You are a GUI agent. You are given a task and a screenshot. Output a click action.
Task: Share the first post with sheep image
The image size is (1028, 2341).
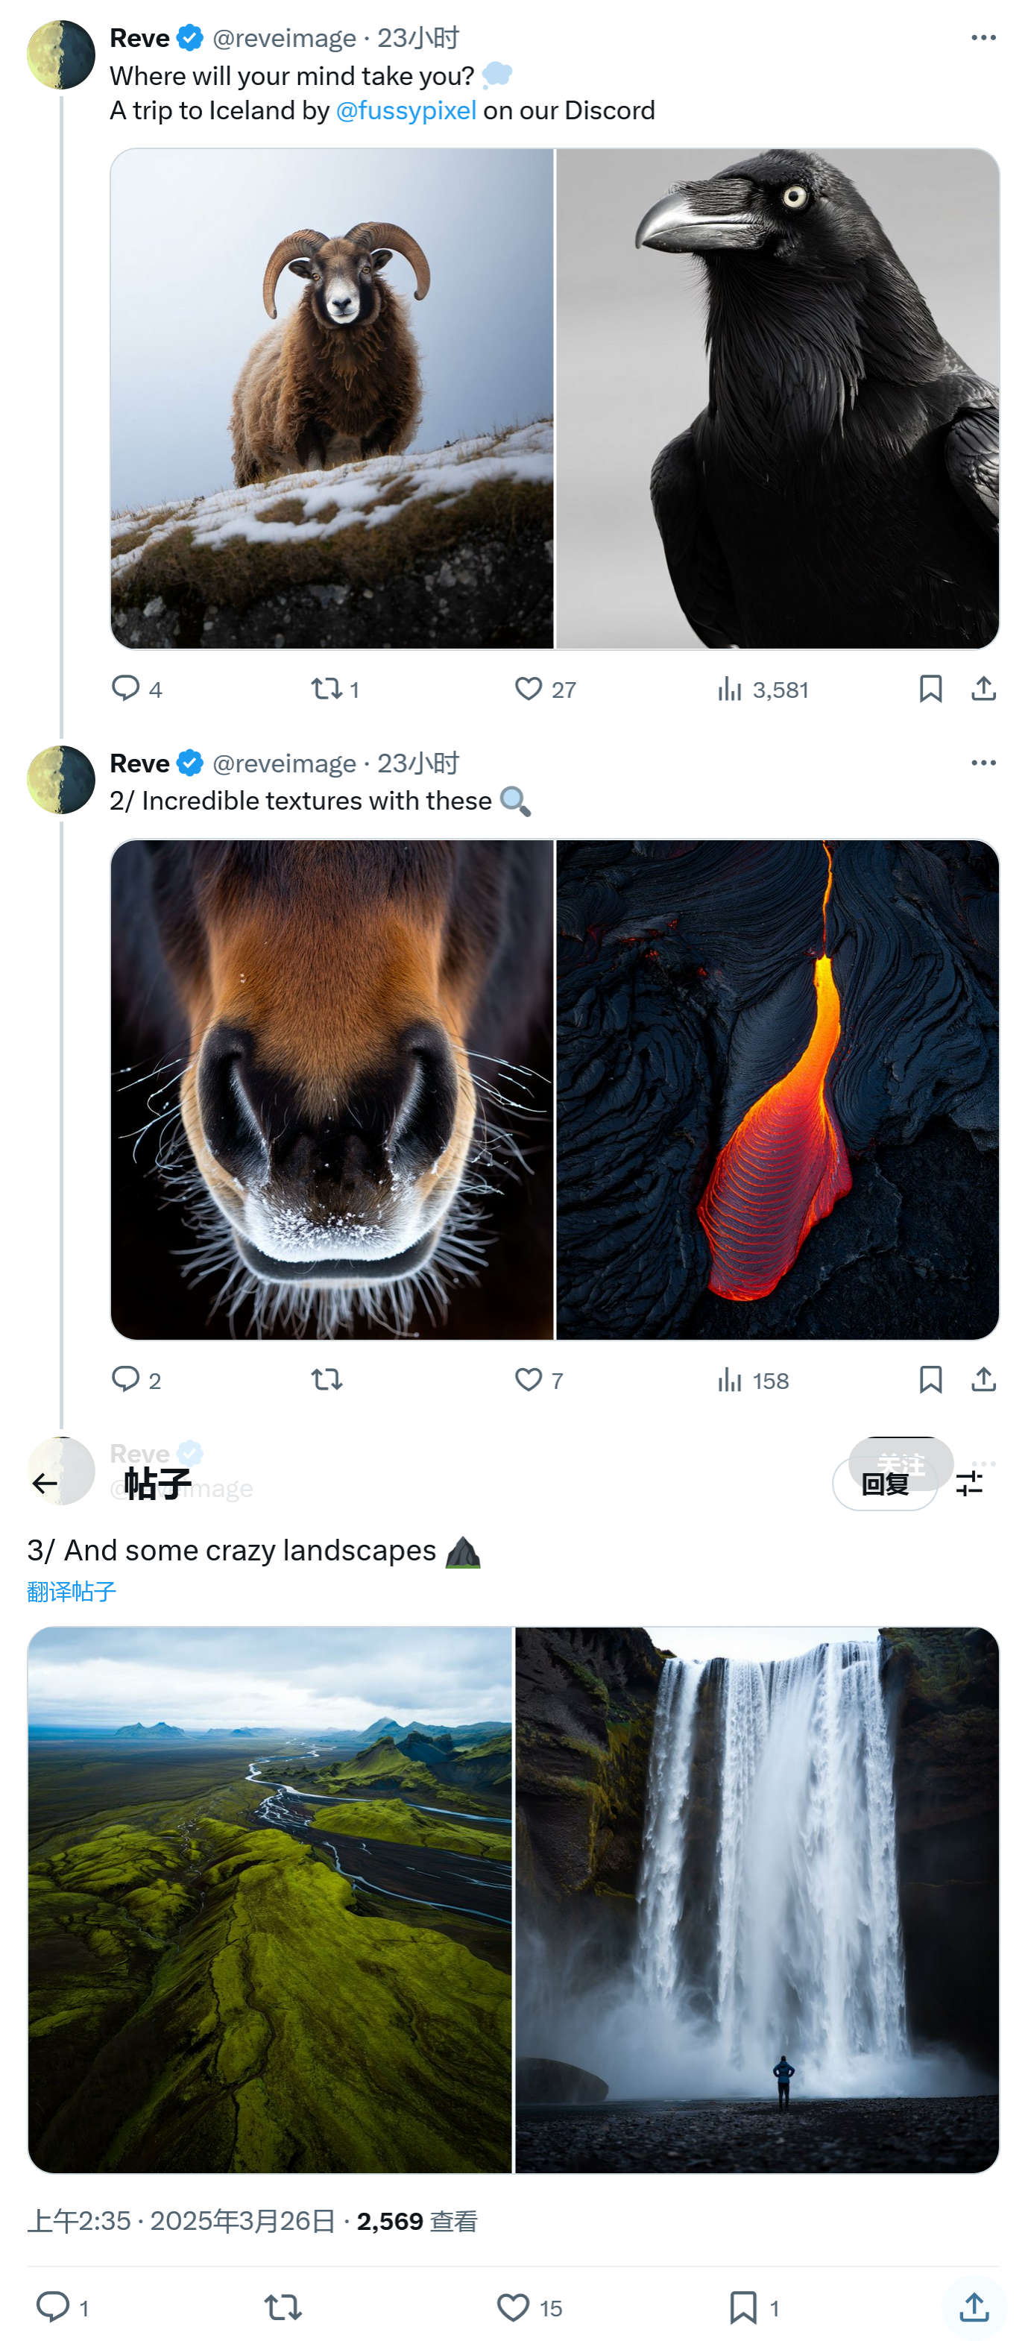click(983, 688)
